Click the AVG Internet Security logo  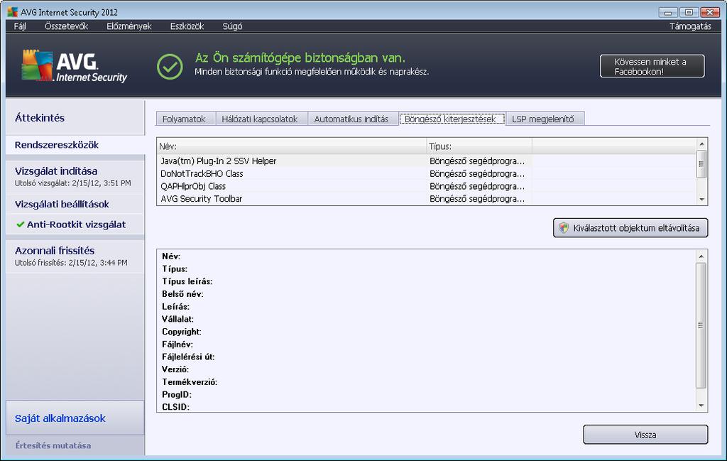click(74, 66)
